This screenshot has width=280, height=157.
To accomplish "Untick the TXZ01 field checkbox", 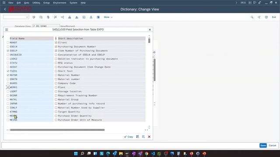I will click(x=8, y=71).
